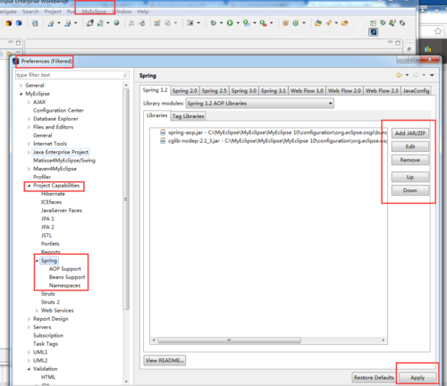Select AOP Support tree item

point(64,269)
